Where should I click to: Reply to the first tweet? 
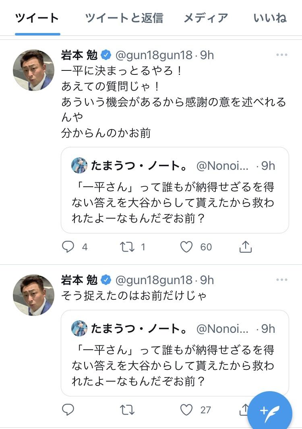click(x=68, y=247)
